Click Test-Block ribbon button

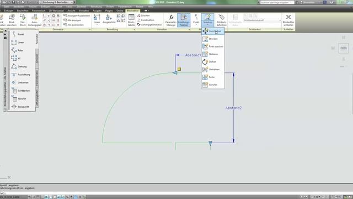(23, 20)
